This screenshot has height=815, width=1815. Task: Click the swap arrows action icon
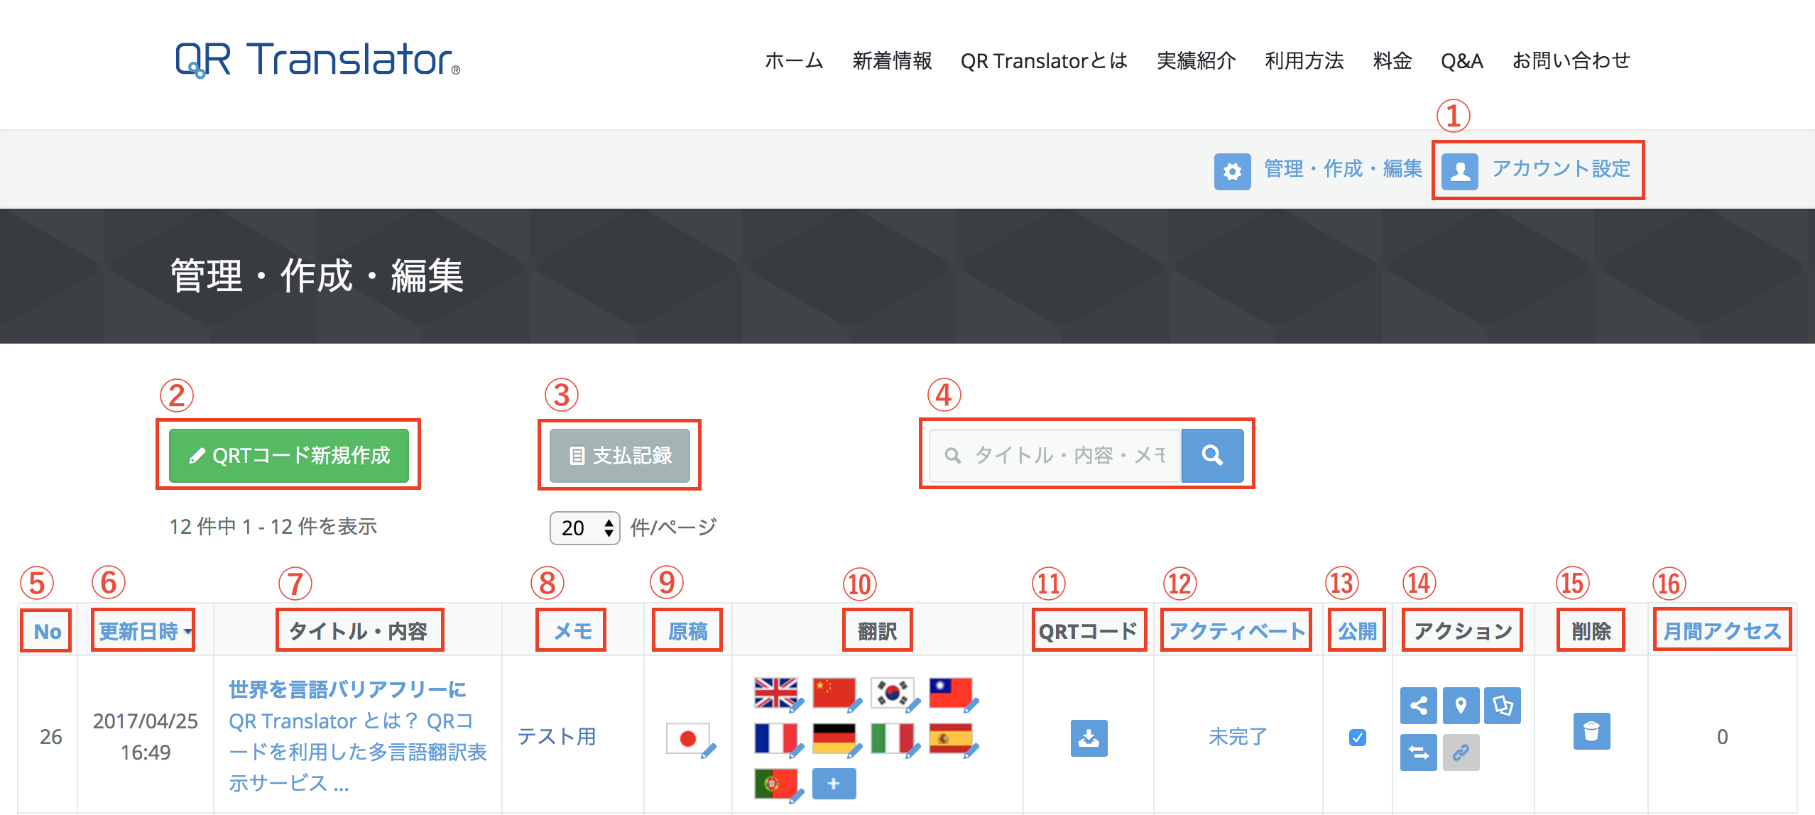click(1418, 753)
